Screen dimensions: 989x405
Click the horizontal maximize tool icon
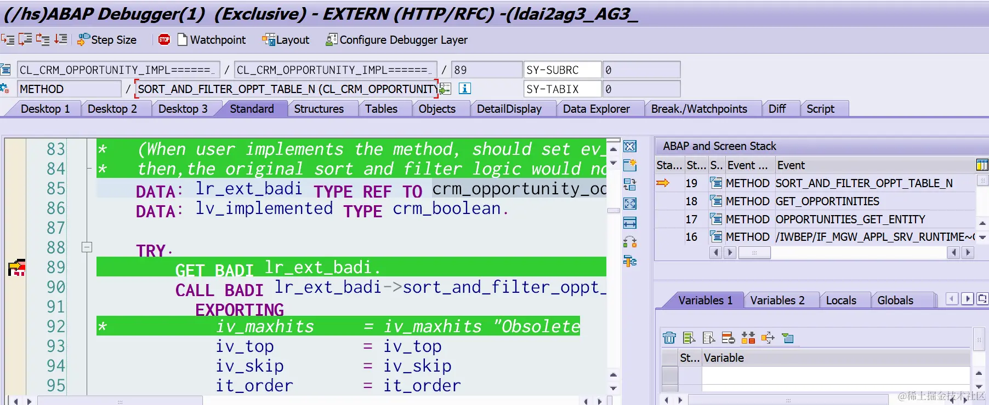(x=630, y=223)
